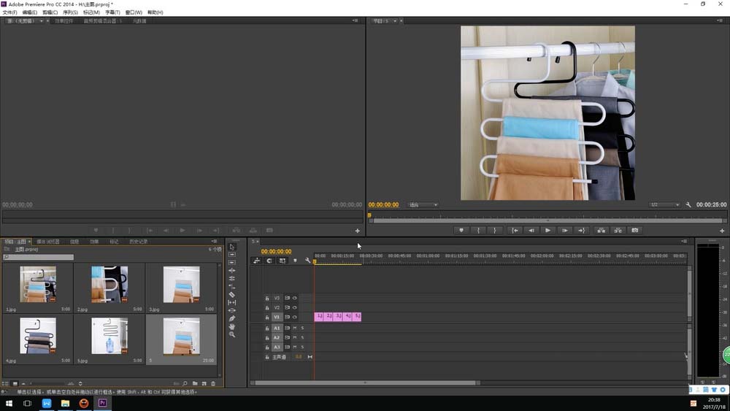Click the Add Marker button in program monitor
This screenshot has height=411, width=730.
(x=461, y=230)
